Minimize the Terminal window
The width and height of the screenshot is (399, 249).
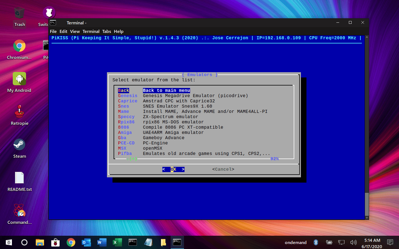[338, 23]
